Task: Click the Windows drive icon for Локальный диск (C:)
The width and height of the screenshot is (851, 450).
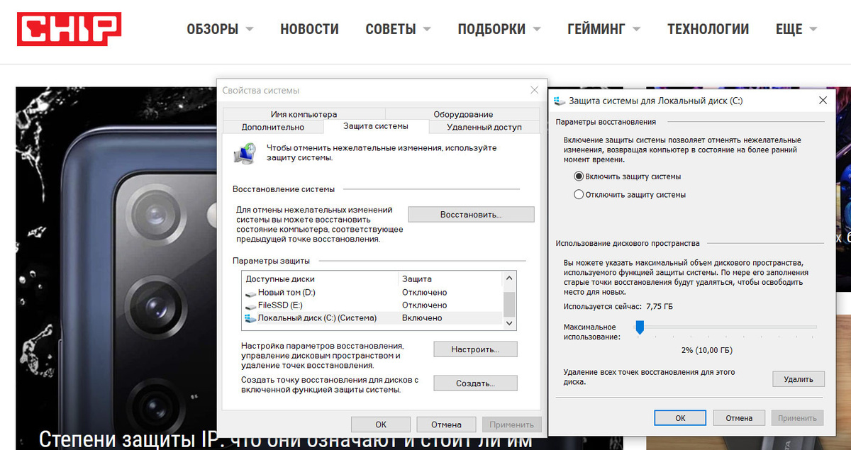Action: (x=250, y=318)
